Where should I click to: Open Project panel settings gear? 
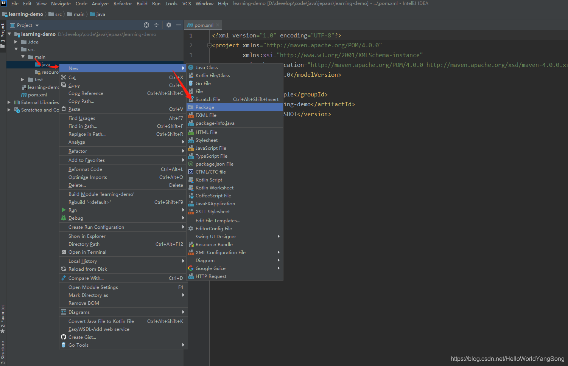pos(169,25)
